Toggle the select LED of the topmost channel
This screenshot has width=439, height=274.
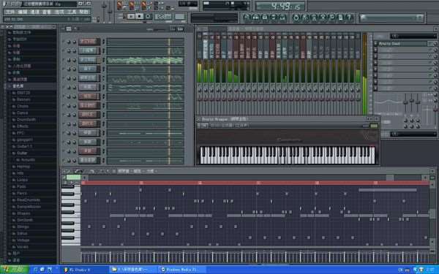[104, 42]
